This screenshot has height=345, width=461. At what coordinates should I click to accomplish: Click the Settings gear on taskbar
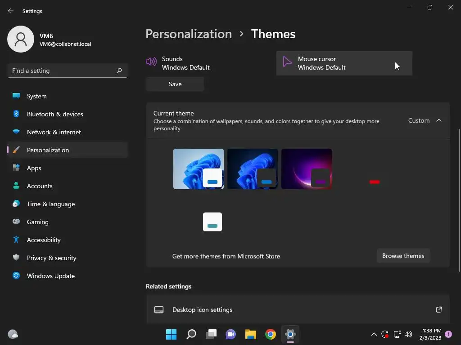point(290,334)
